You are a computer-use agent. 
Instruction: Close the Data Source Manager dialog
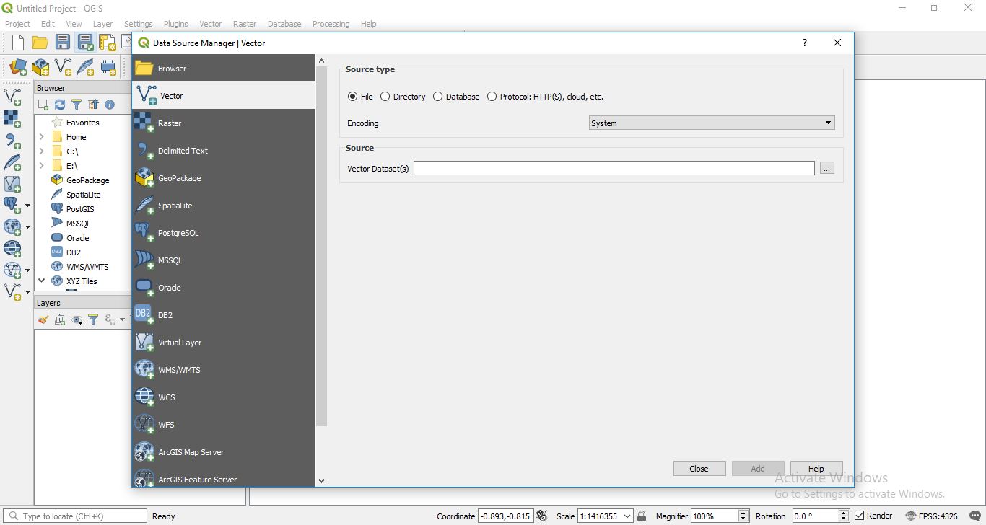[699, 468]
